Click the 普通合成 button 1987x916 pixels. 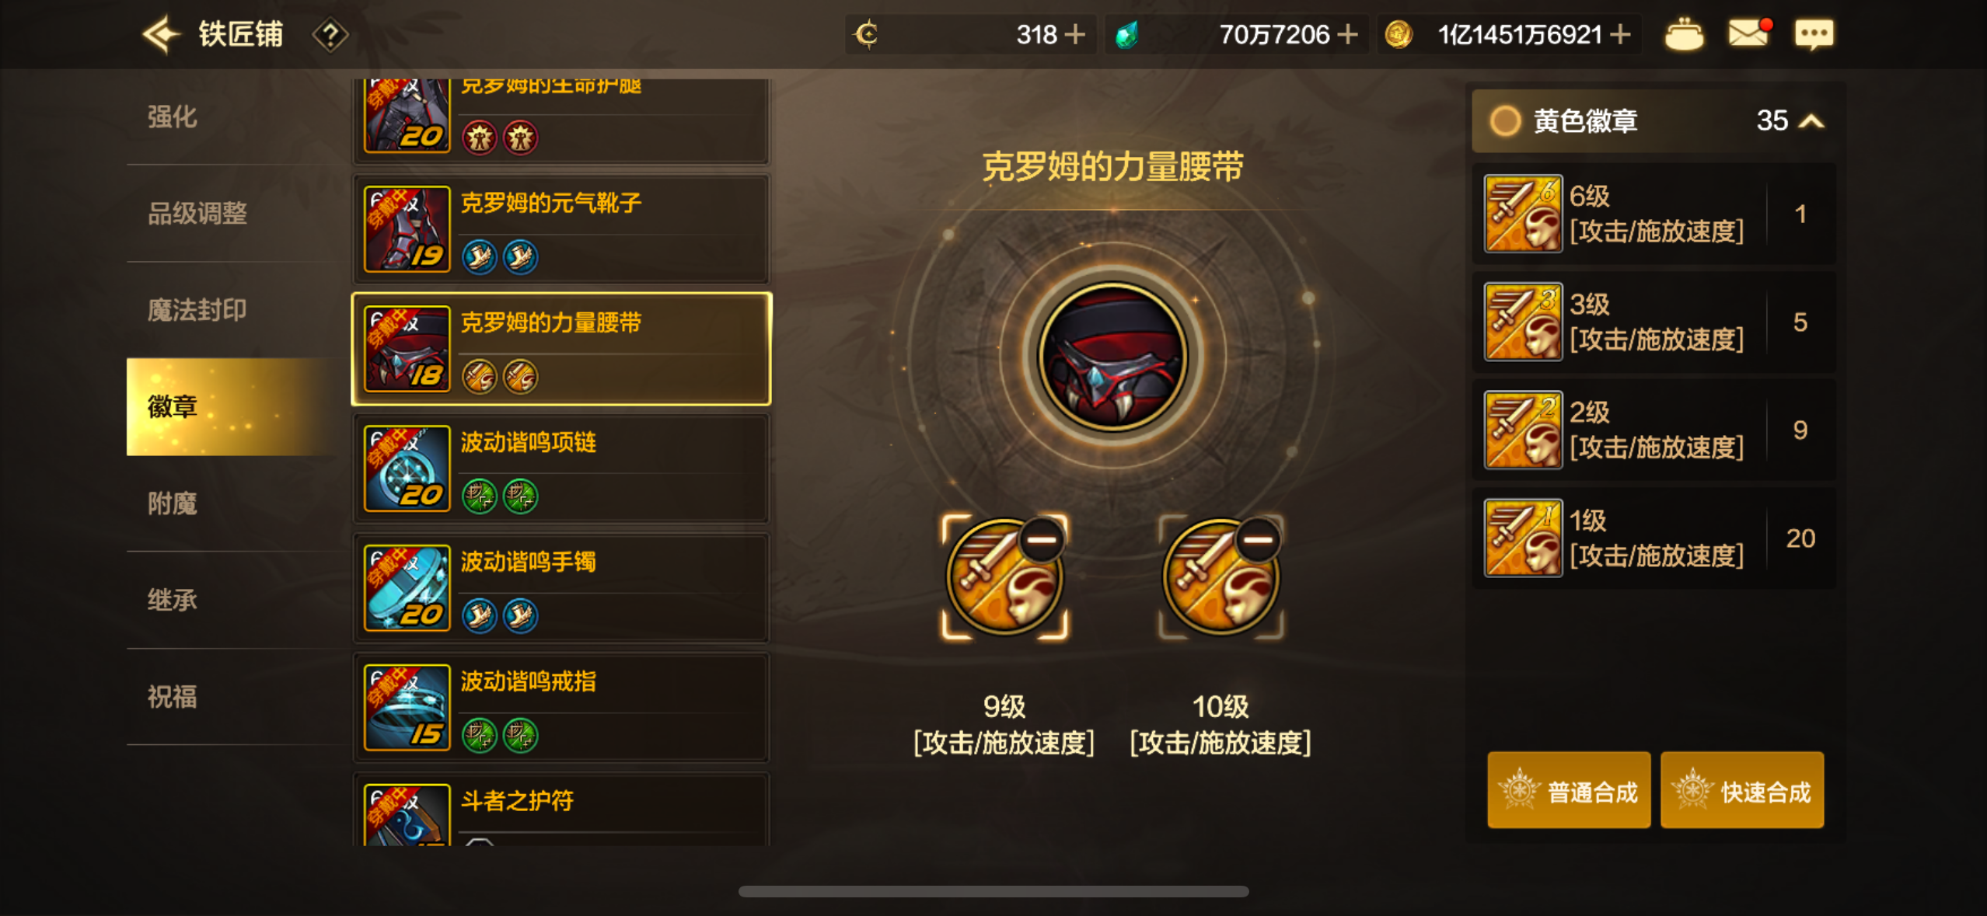1569,790
